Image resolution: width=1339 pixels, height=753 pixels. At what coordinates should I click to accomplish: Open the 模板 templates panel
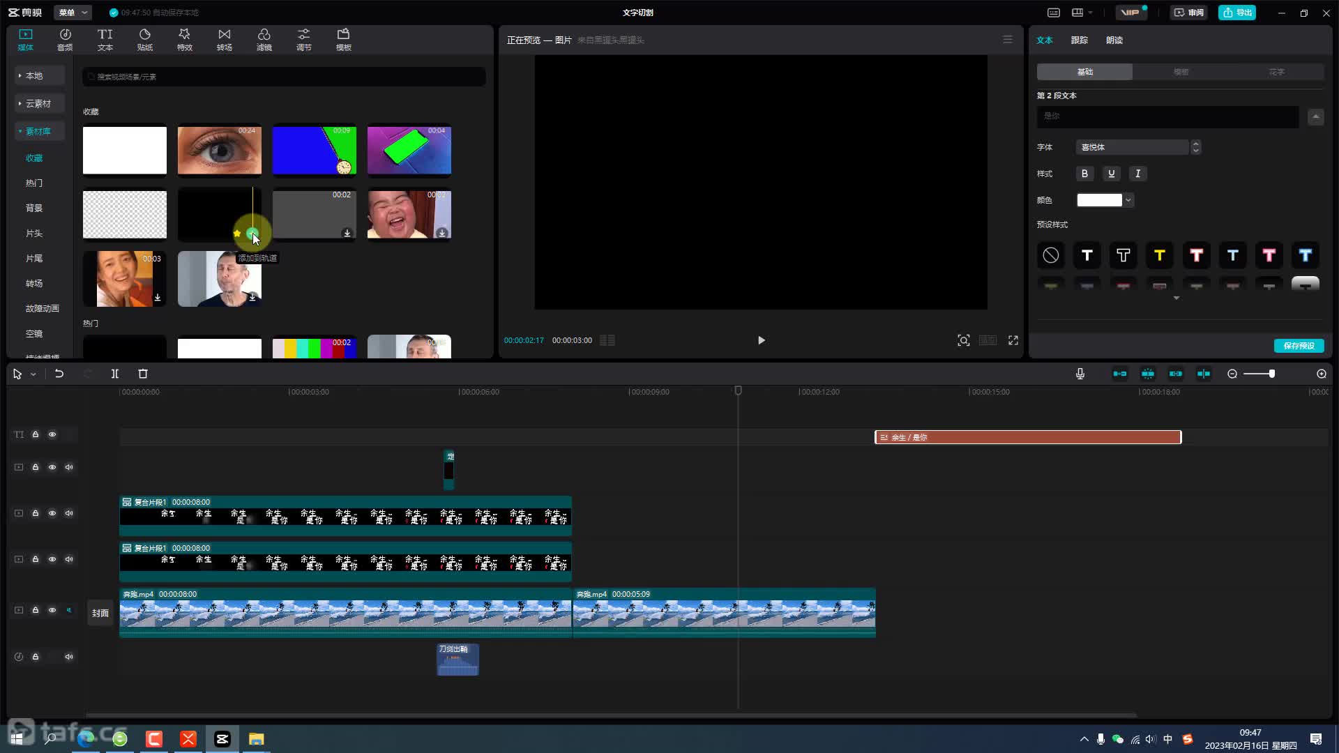coord(343,40)
